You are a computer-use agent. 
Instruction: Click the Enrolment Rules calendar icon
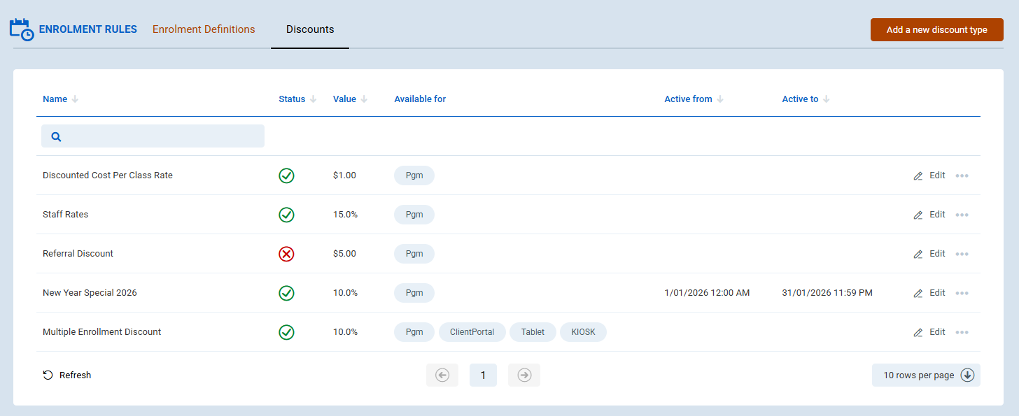point(21,30)
